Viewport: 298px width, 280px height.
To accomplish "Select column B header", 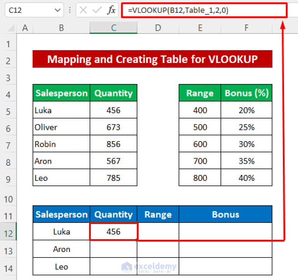I will coord(61,28).
